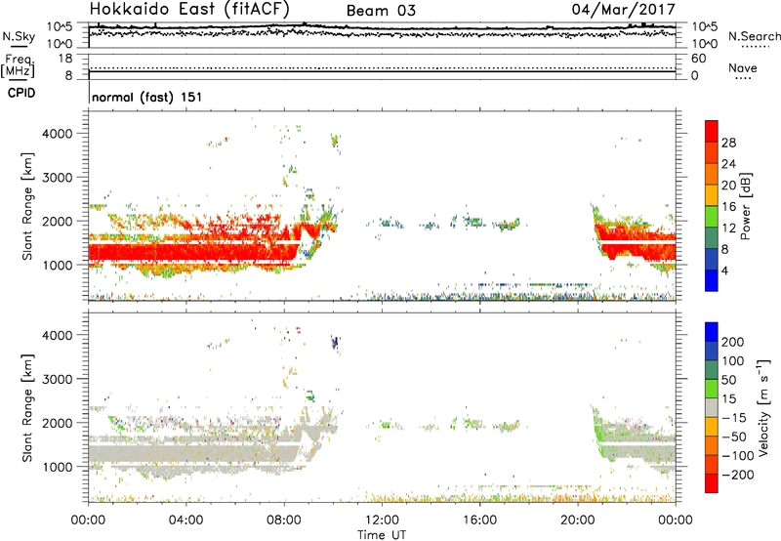Click the 'Nave' legend label

click(743, 67)
